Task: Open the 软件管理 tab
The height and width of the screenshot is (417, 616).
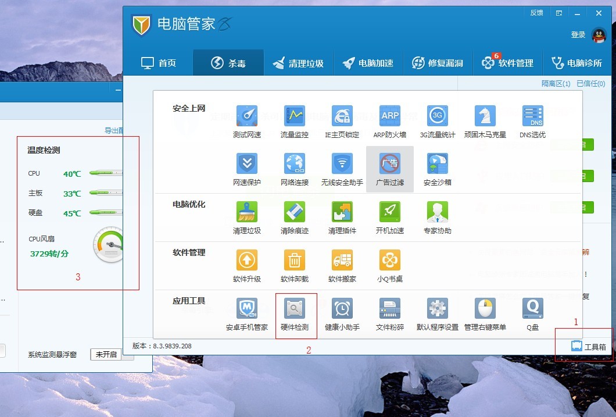Action: pos(507,63)
